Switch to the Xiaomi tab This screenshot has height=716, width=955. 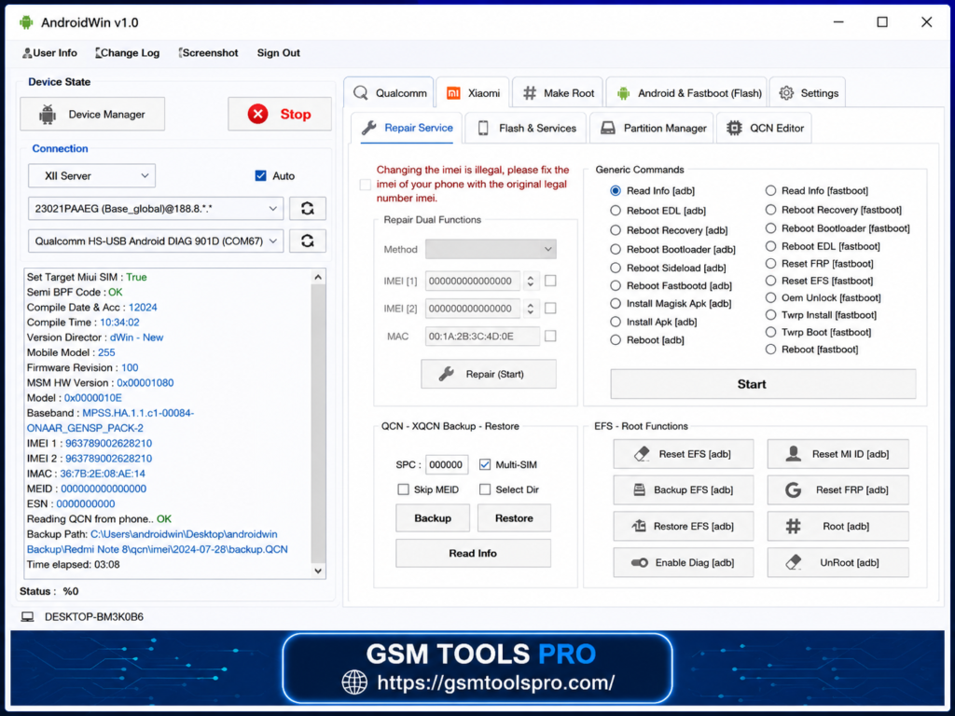click(473, 93)
